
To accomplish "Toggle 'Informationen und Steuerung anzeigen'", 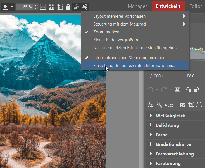I will (129, 58).
